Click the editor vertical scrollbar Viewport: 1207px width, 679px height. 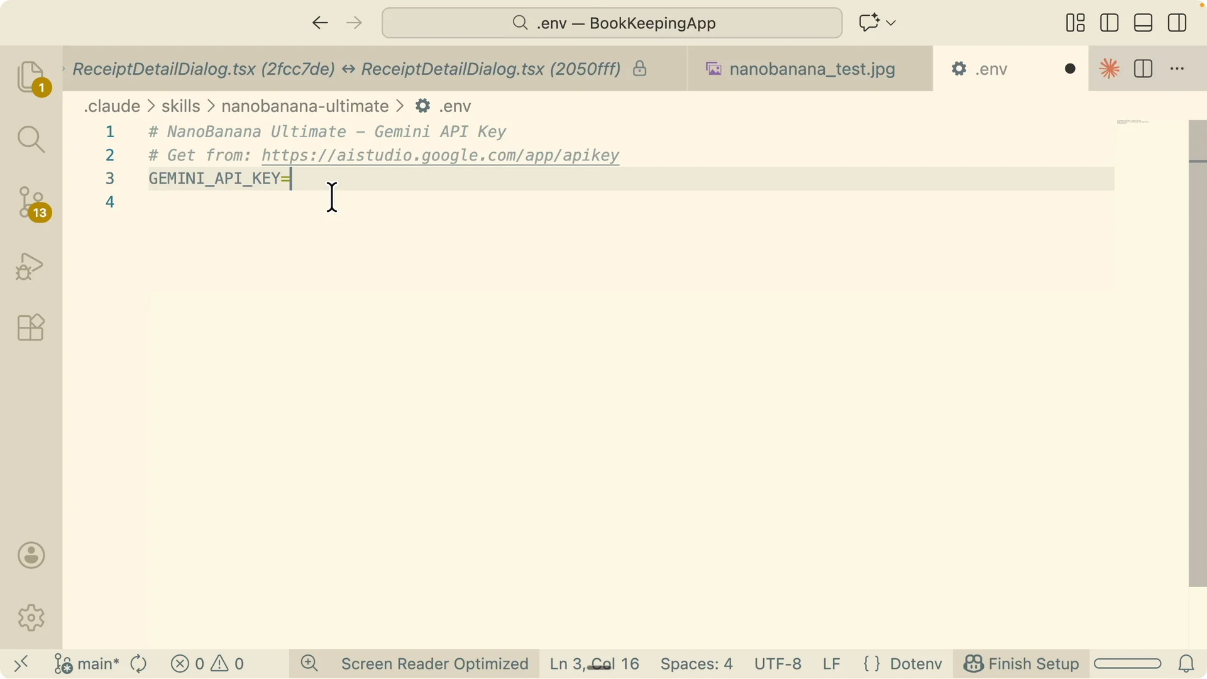[1198, 353]
